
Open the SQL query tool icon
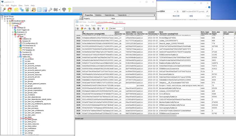(34, 10)
